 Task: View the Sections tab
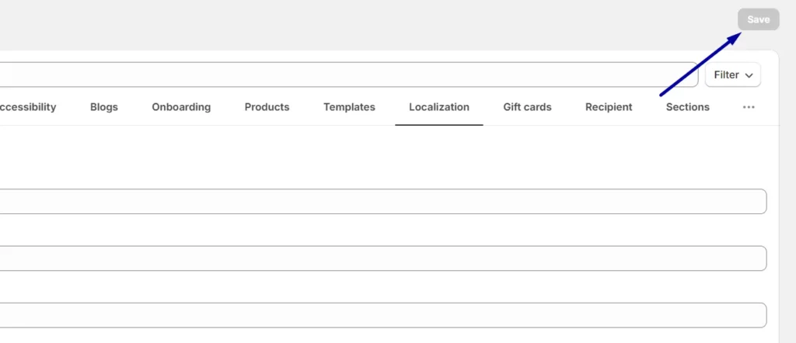(688, 107)
